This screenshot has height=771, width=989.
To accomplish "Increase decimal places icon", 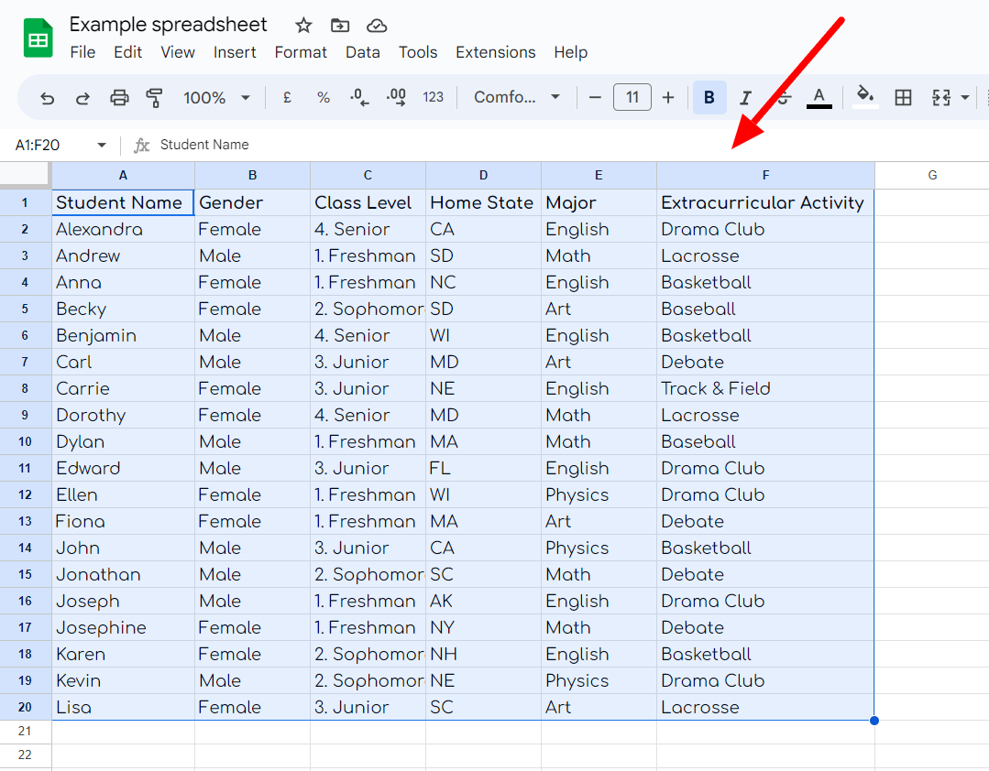I will pyautogui.click(x=397, y=98).
